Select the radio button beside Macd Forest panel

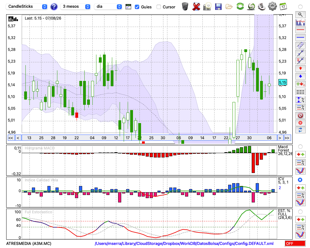[300, 147]
